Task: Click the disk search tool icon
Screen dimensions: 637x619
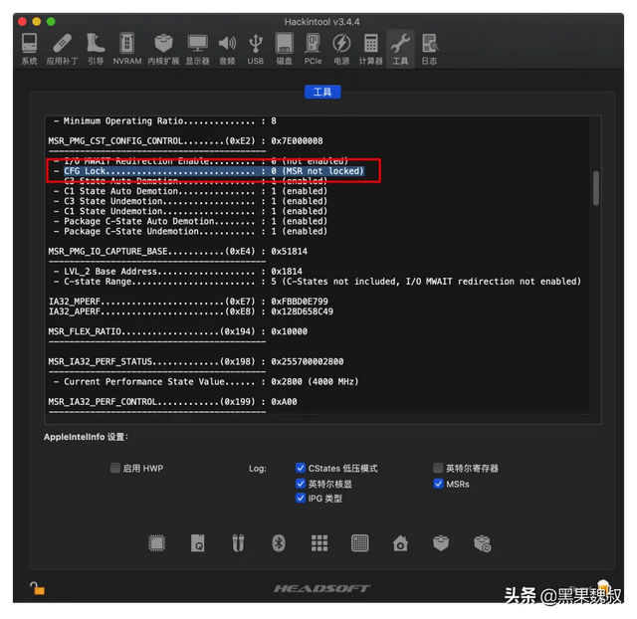Action: point(198,543)
